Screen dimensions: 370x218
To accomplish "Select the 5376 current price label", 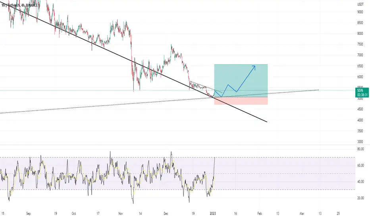I will (x=360, y=90).
